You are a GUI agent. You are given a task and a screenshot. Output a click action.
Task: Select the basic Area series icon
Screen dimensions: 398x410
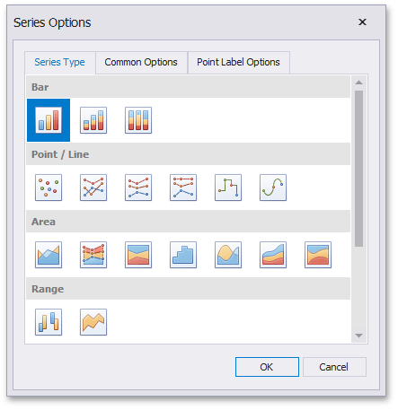pos(49,255)
